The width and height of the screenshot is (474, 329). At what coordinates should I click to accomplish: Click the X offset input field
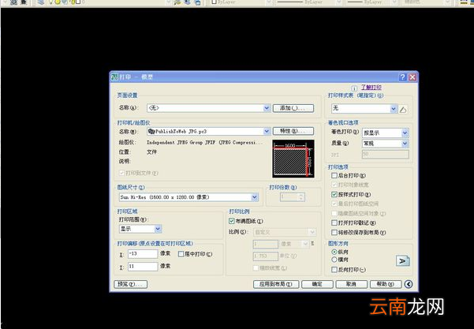click(x=143, y=254)
